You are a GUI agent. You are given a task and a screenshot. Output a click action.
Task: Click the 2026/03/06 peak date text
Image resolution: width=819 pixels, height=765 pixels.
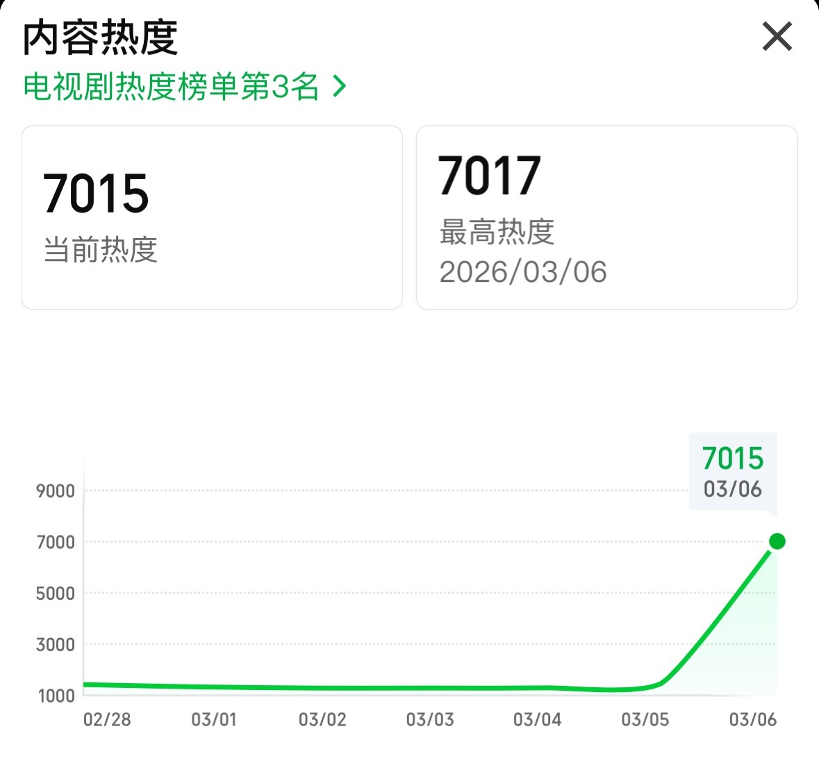point(523,272)
